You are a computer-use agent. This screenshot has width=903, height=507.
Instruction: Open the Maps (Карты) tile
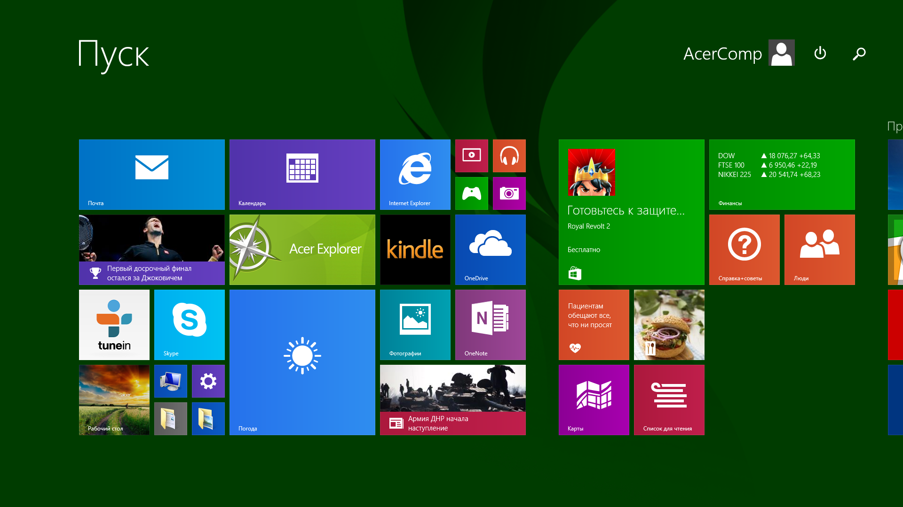click(x=594, y=399)
